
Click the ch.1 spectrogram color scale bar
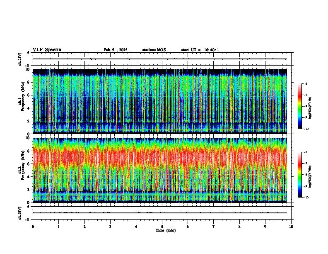(x=299, y=106)
